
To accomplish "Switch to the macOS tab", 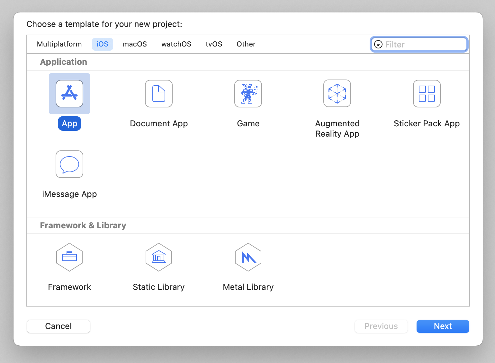I will point(135,44).
